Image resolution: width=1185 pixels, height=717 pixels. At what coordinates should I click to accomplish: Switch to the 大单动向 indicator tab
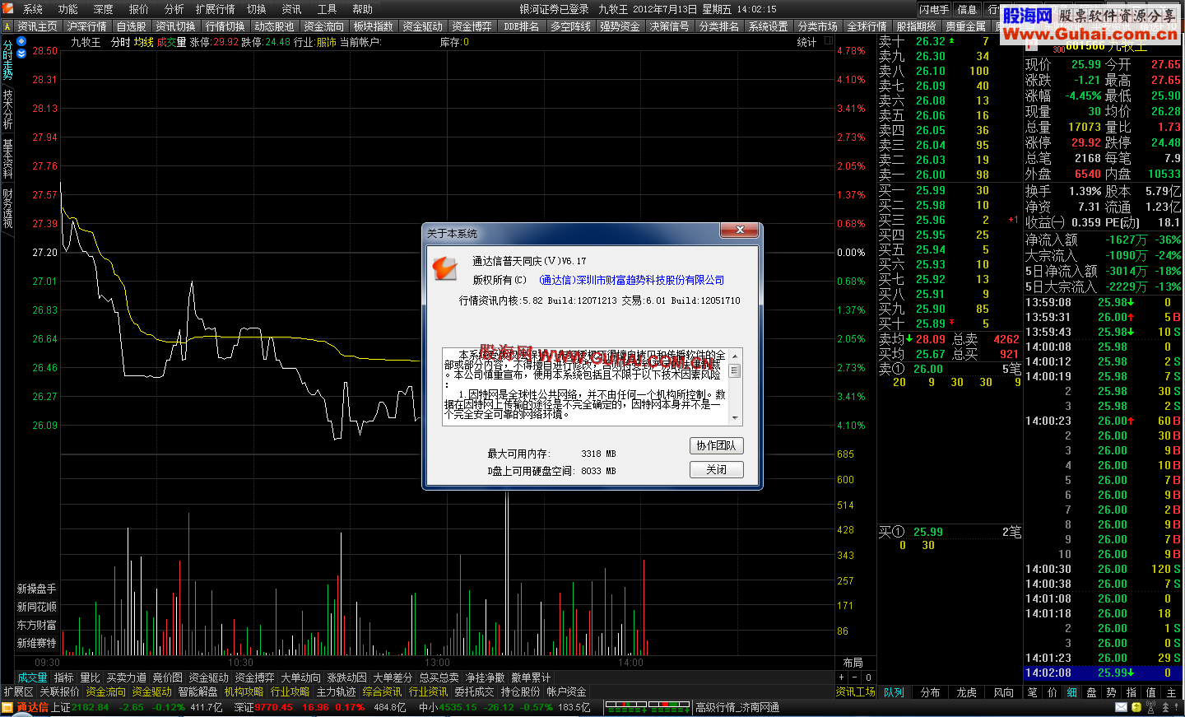pyautogui.click(x=301, y=677)
